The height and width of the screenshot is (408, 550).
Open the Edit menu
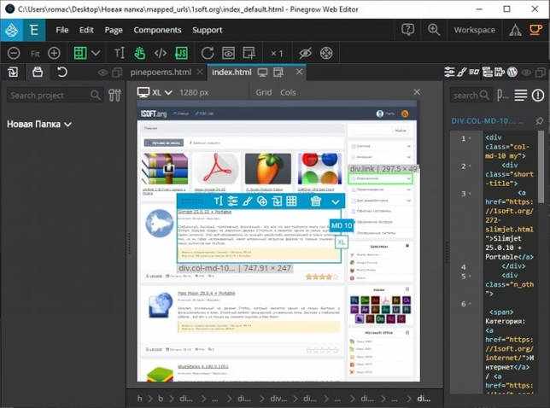pyautogui.click(x=86, y=30)
